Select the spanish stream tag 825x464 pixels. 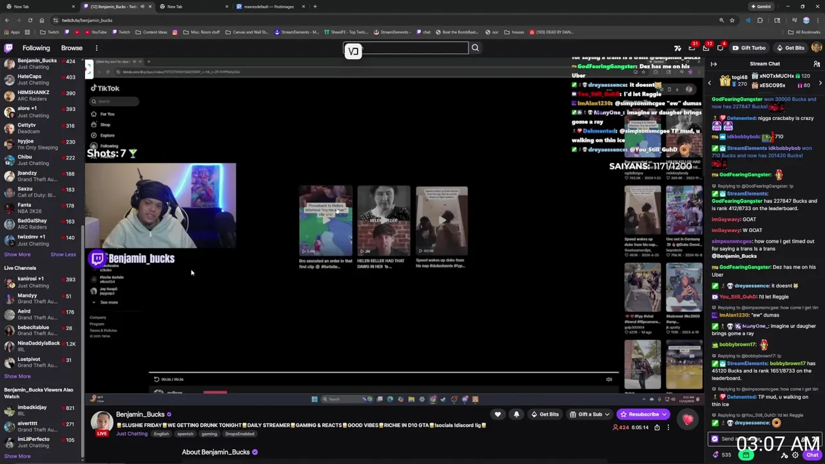[x=185, y=434]
